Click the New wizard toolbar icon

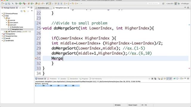2,4
